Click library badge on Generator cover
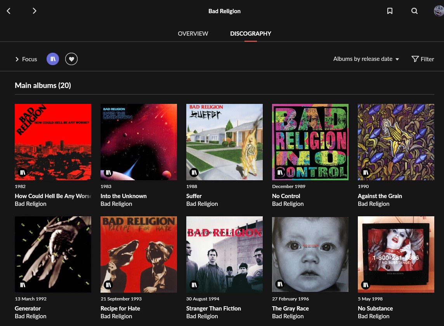This screenshot has width=444, height=326. [23, 285]
